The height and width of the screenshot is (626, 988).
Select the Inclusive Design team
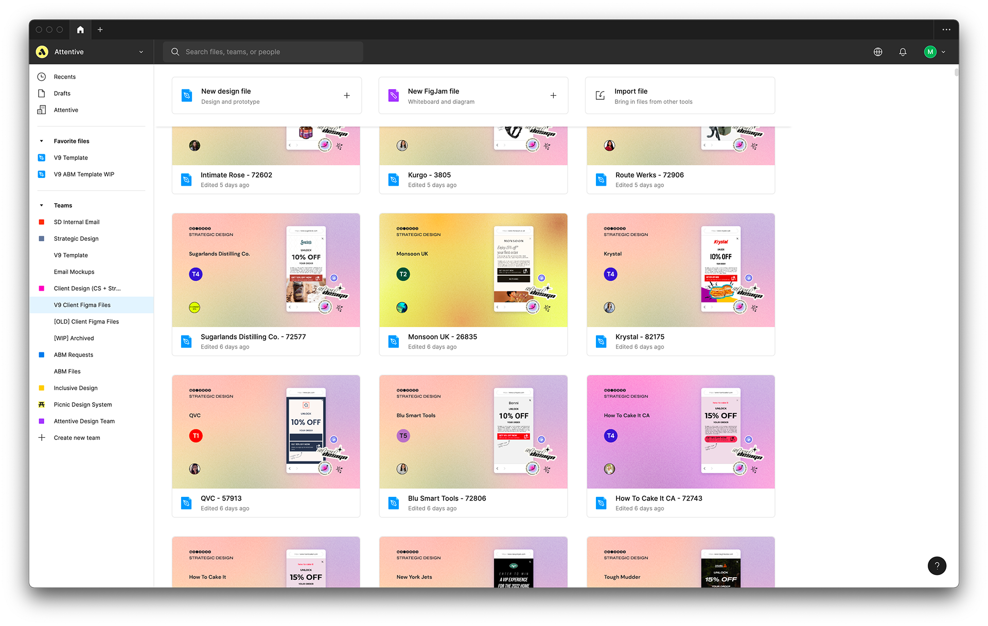pyautogui.click(x=92, y=388)
